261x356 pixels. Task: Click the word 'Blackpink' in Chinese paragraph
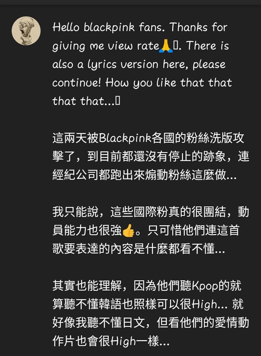[x=125, y=138]
